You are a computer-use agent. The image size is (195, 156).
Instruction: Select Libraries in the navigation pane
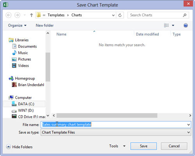(22, 40)
